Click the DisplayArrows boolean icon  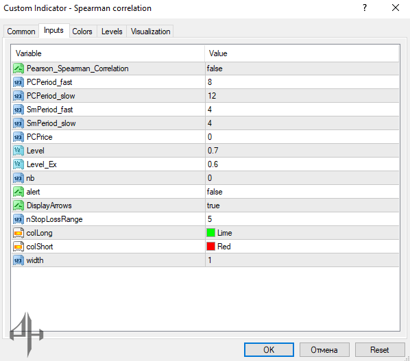(19, 206)
